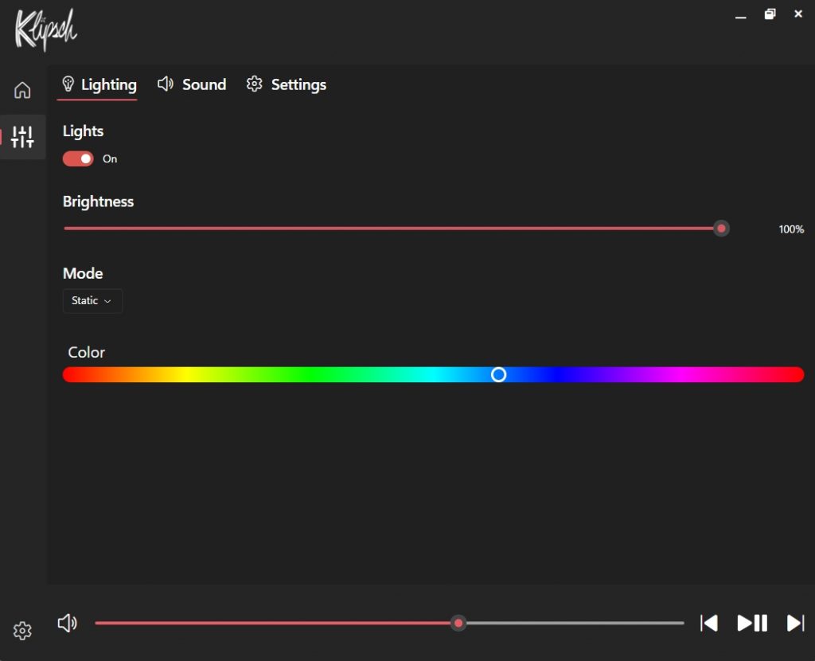
Task: Open the Settings tab
Action: tap(287, 84)
